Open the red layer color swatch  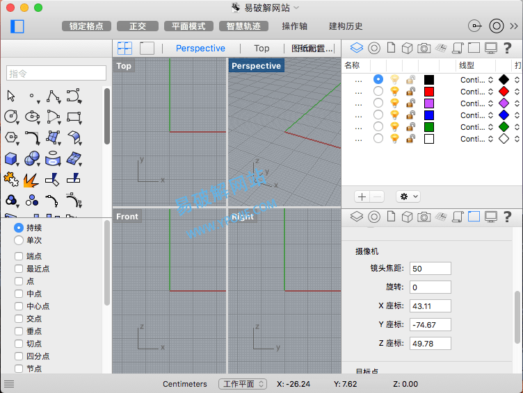click(x=429, y=92)
